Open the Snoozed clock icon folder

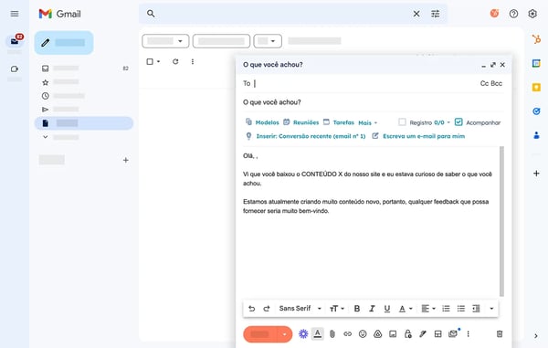(45, 96)
